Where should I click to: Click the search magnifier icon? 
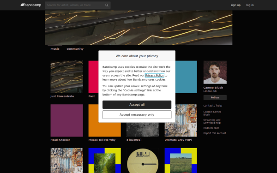pos(107,5)
